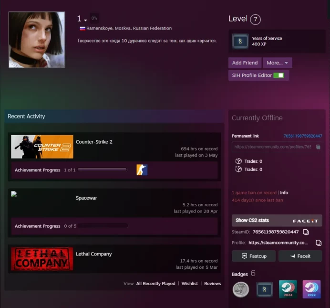Screen dimensions: 330x308
Task: Click the profile avatar image
Action: pyautogui.click(x=37, y=40)
